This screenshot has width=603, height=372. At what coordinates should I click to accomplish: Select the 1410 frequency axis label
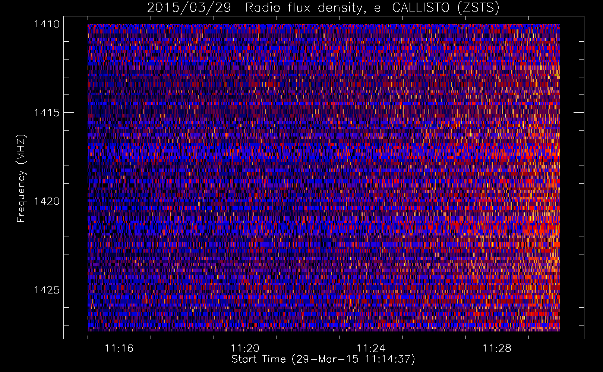pyautogui.click(x=47, y=24)
